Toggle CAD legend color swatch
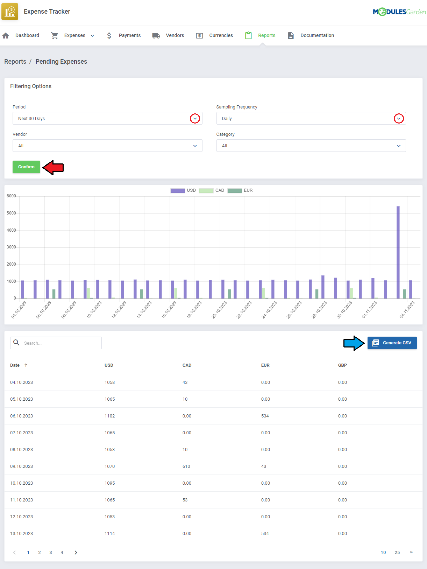The width and height of the screenshot is (427, 569). (206, 190)
